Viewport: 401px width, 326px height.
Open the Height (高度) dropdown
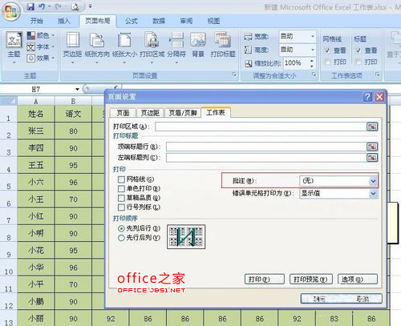[313, 50]
